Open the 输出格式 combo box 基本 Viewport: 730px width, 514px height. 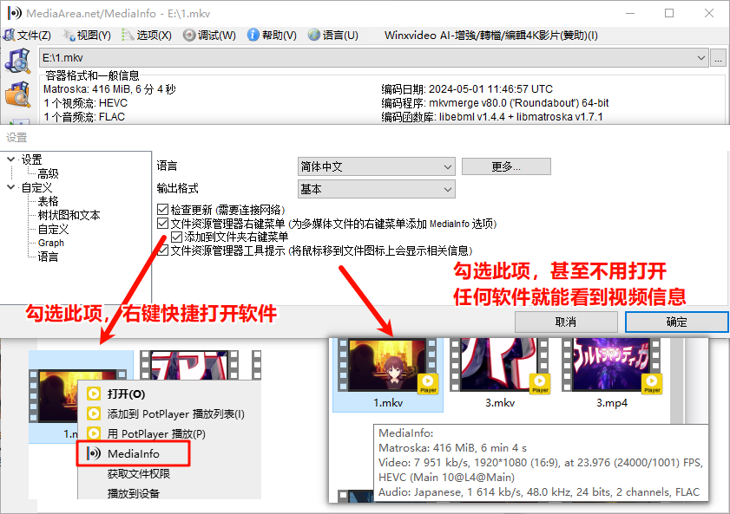[x=376, y=189]
